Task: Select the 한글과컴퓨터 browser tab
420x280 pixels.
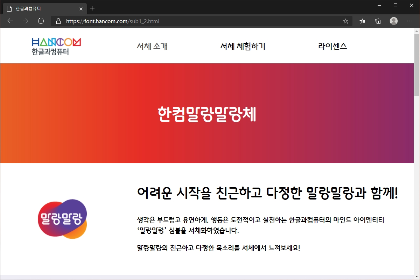Action: click(44, 8)
